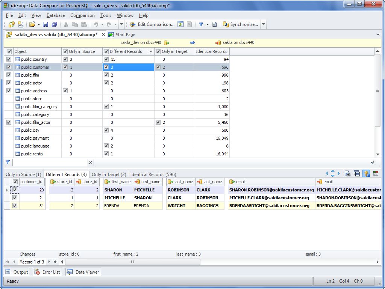Open the filter funnel dropdown arrow
The image size is (385, 289).
coord(208,24)
